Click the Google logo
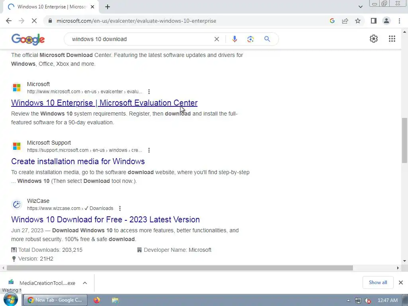Screen dimensions: 408x306 coord(28,39)
